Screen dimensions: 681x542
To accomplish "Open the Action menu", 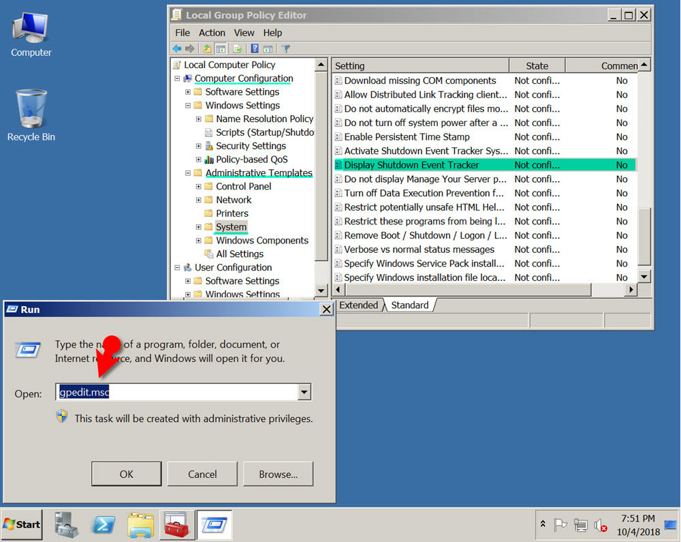I will click(x=212, y=33).
